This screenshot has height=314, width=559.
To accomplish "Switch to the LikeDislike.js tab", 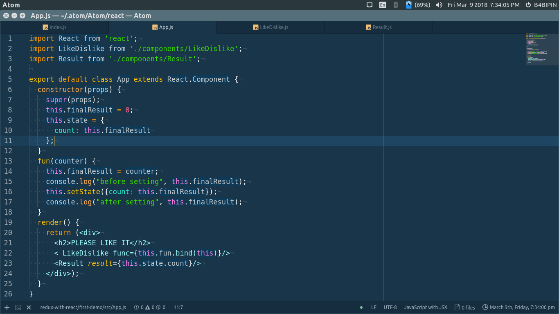I will [270, 27].
